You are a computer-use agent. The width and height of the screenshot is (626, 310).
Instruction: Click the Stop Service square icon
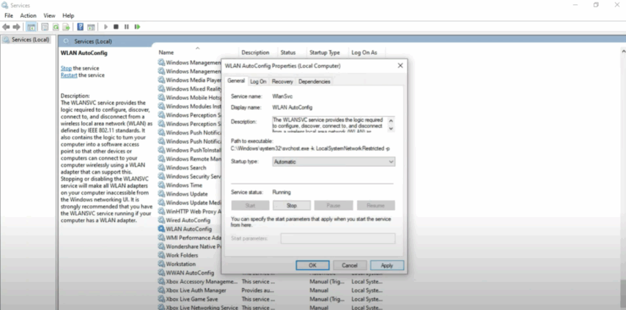(116, 27)
